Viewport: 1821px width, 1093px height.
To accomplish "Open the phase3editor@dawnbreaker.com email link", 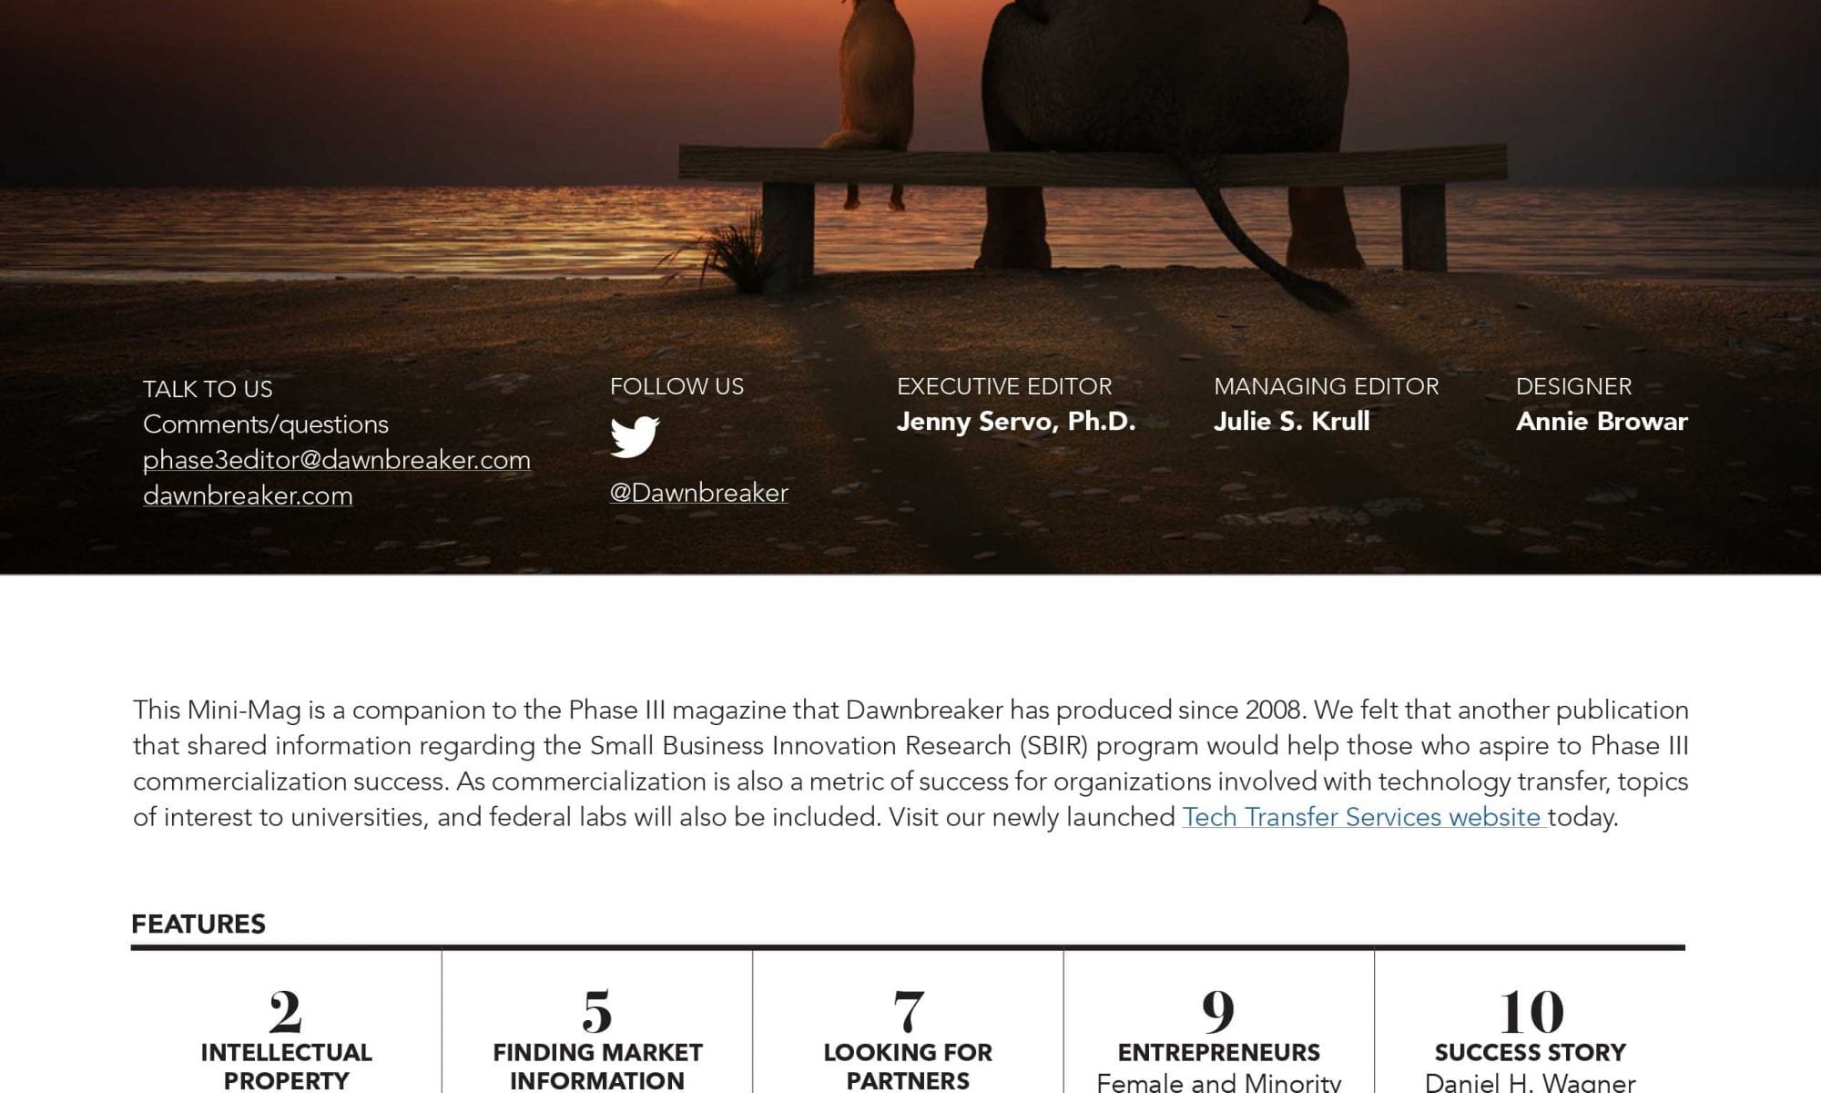I will click(336, 460).
